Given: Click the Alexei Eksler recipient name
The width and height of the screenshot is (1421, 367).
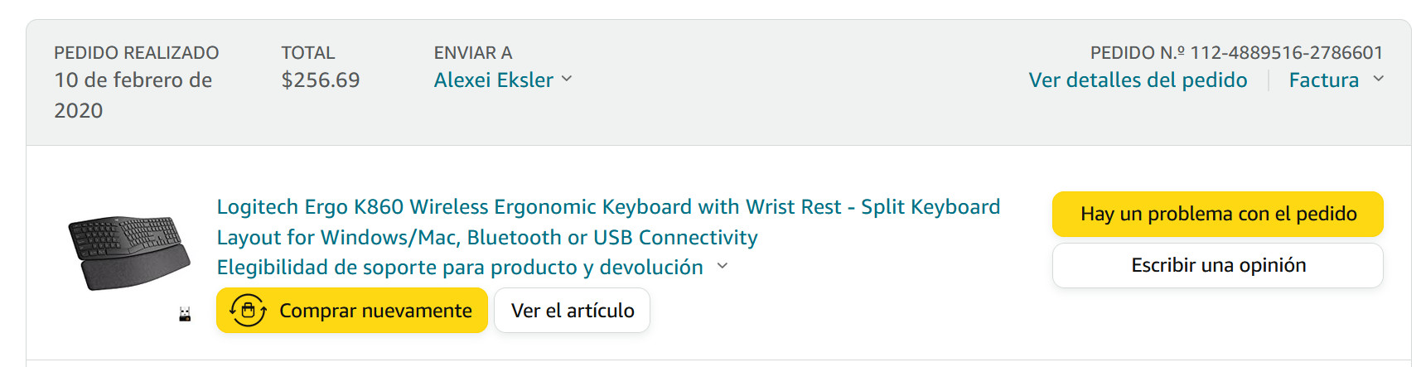Looking at the screenshot, I should click(x=494, y=80).
